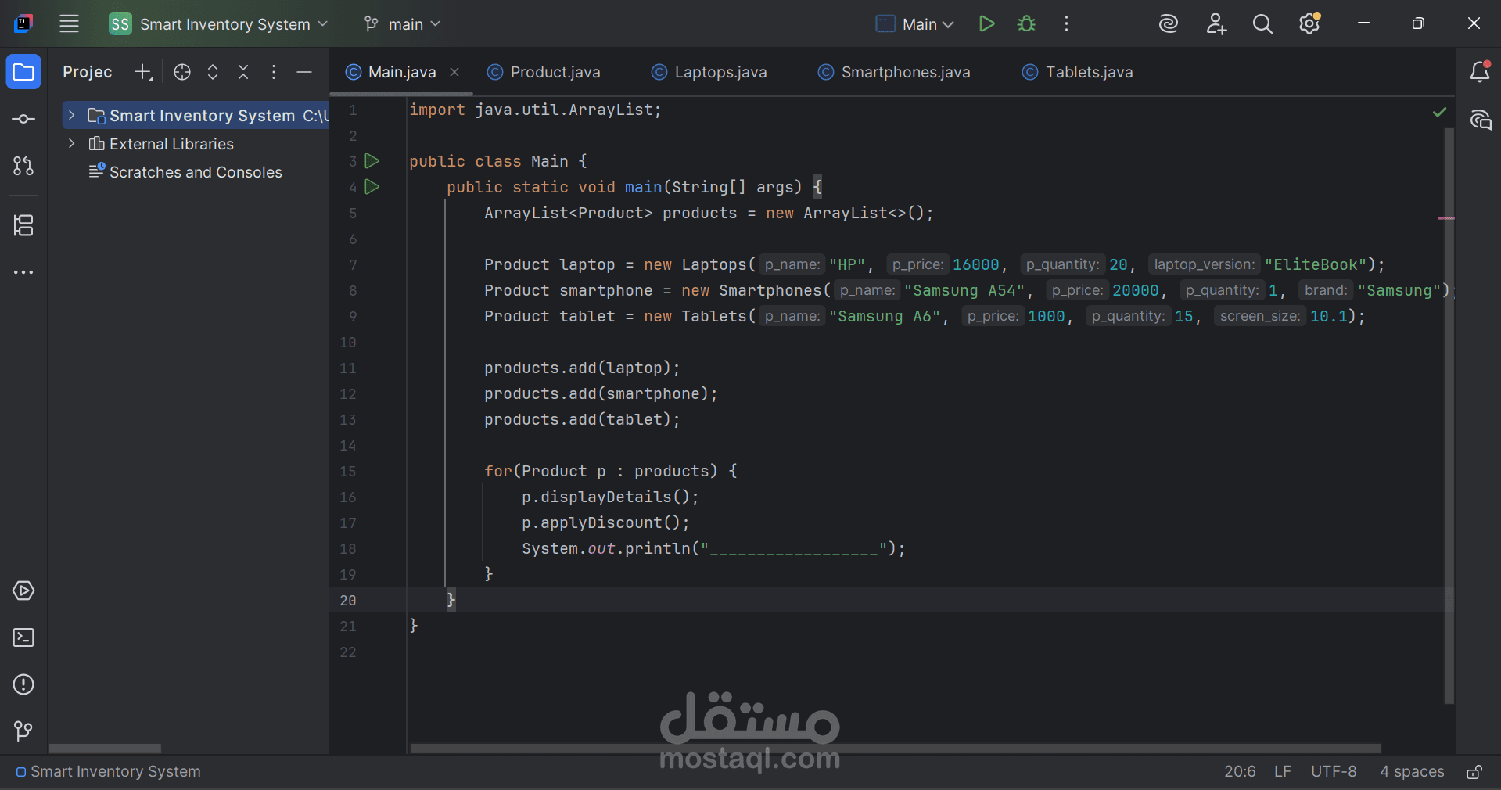Click UTF-8 encoding in status bar
The width and height of the screenshot is (1501, 790).
(1334, 772)
